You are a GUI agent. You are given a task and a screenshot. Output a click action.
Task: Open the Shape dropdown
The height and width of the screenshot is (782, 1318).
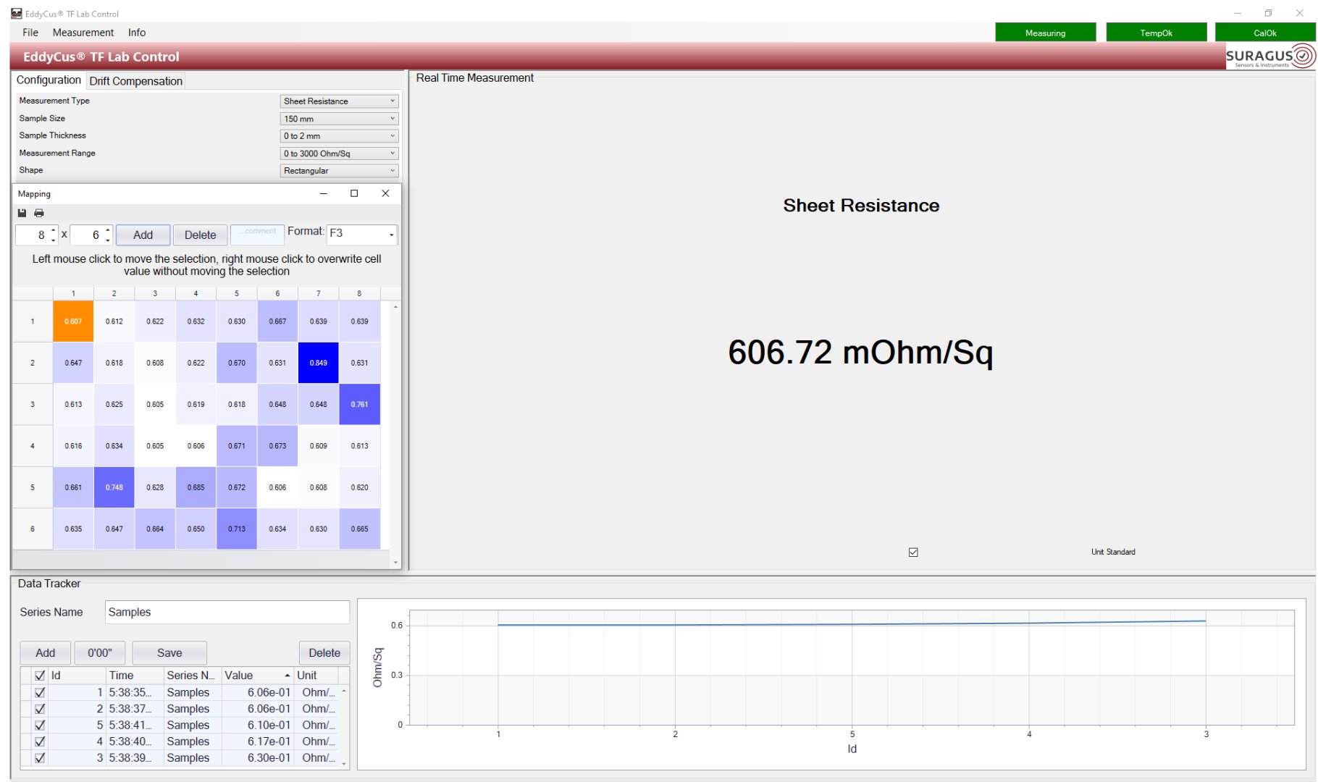tap(339, 171)
